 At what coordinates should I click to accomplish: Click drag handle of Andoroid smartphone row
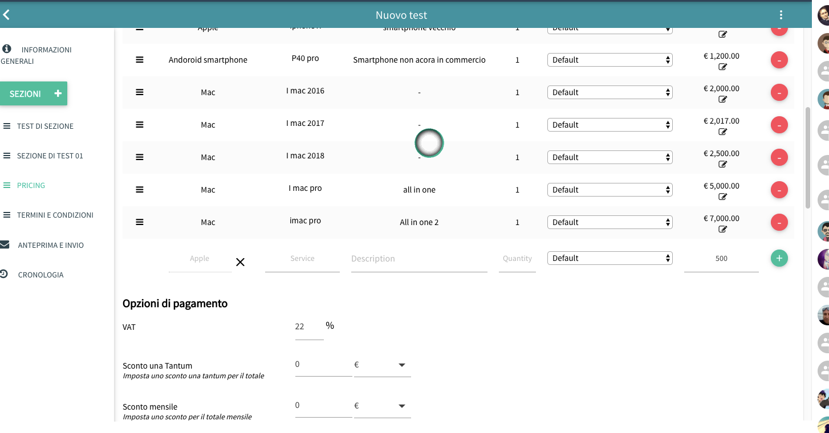pos(140,60)
